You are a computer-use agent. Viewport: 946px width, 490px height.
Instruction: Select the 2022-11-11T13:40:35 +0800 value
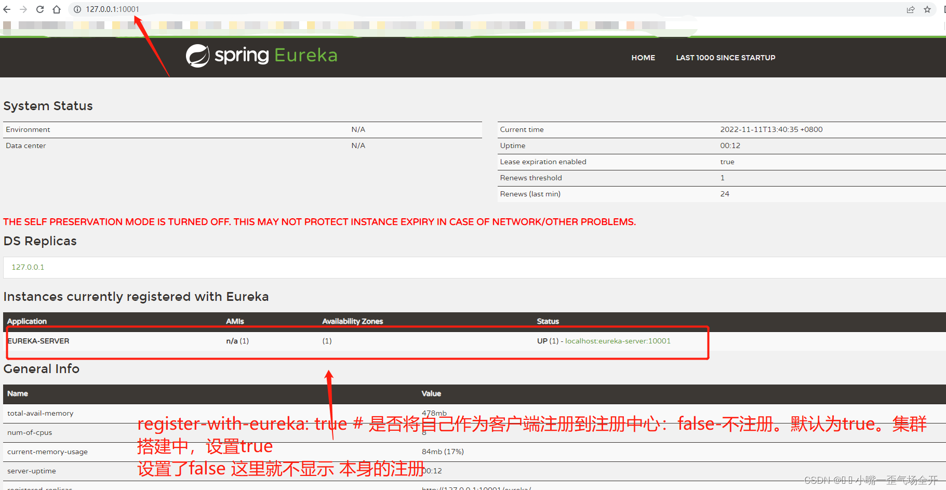click(771, 129)
